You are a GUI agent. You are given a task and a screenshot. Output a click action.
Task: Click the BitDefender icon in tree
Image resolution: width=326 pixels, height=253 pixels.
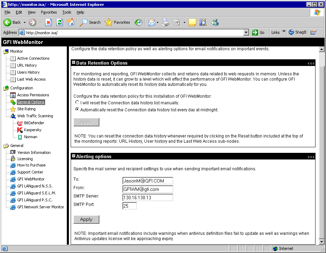(x=20, y=123)
